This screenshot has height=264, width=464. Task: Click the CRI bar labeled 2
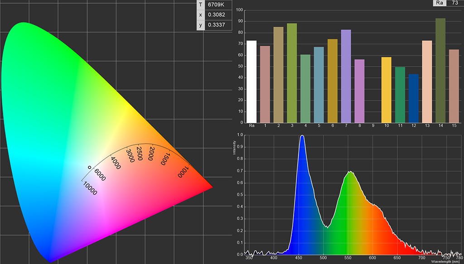pos(279,75)
